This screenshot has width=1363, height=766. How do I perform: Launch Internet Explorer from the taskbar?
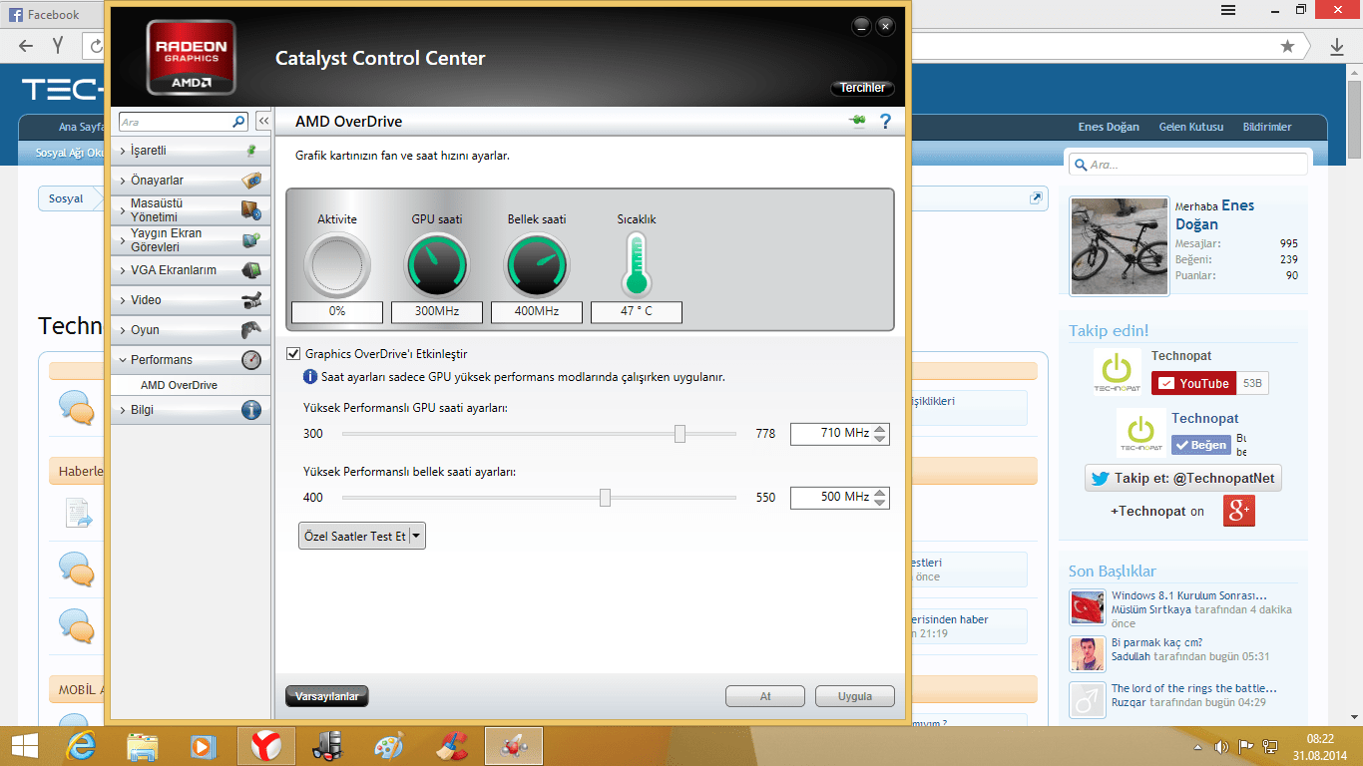coord(81,745)
